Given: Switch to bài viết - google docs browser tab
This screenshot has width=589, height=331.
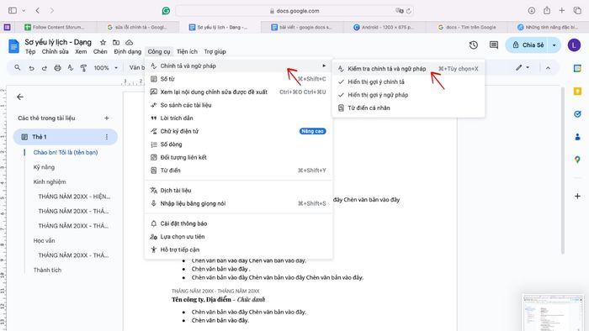Looking at the screenshot, I should 302,27.
